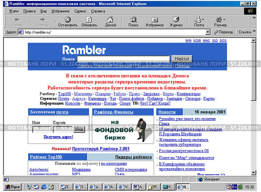Image resolution: width=261 pixels, height=192 pixels.
Task: Open the Расширенный поиск link
Action: [x=154, y=66]
